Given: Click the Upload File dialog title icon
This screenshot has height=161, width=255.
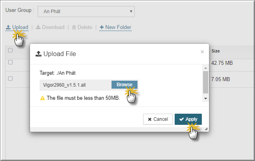Looking at the screenshot, I should pyautogui.click(x=38, y=54).
